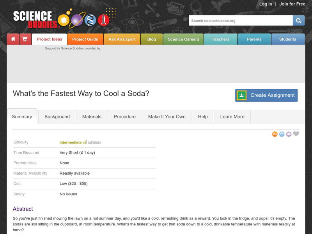This screenshot has width=312, height=234.
Task: Open the Students menu tab
Action: coord(288,39)
